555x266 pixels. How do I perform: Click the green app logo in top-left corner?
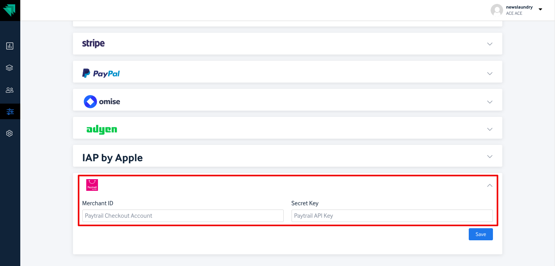click(9, 10)
